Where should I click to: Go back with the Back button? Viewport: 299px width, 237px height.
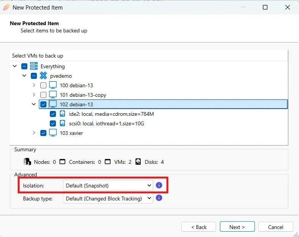[x=199, y=227]
